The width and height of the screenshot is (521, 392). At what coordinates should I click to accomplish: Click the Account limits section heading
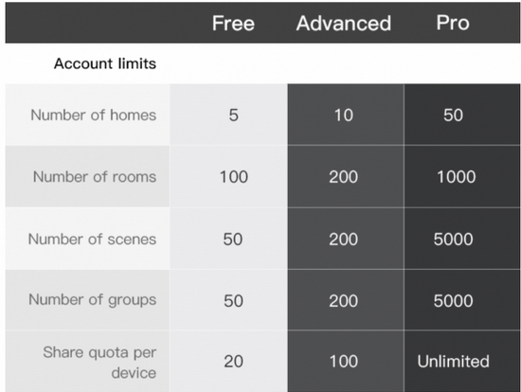[105, 63]
